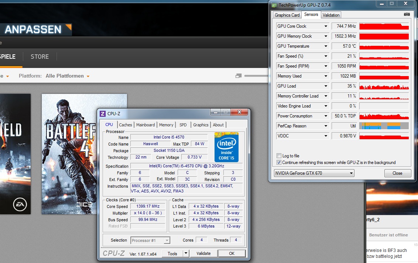Click the 744.7 MHz GPU Core Clock value

pos(344,26)
